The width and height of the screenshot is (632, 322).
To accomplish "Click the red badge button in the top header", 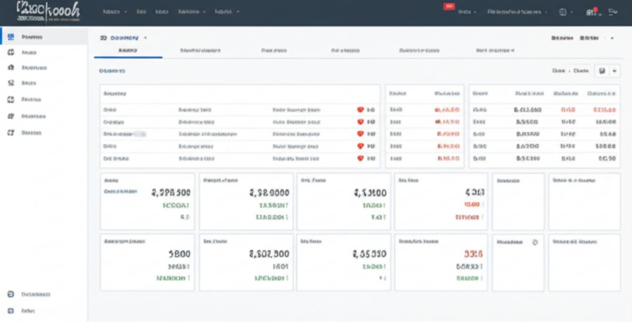I will pos(449,6).
